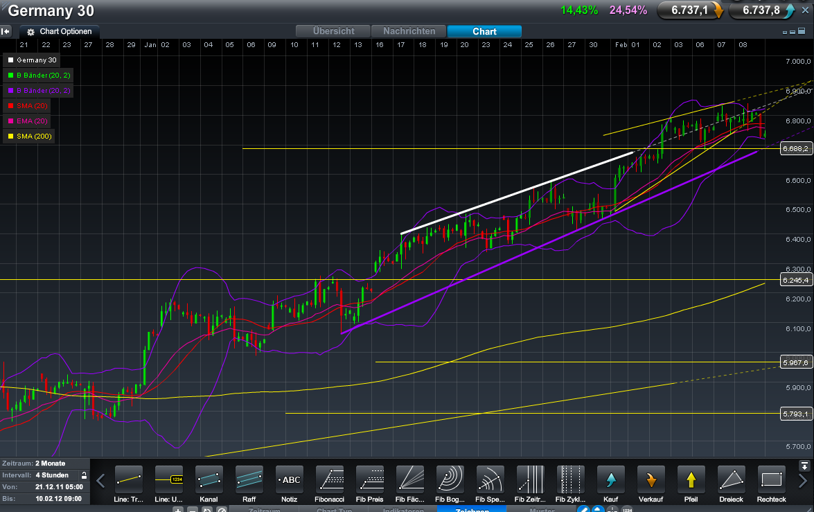Select the Pfeil arrow tool
The height and width of the screenshot is (512, 814).
pos(691,479)
